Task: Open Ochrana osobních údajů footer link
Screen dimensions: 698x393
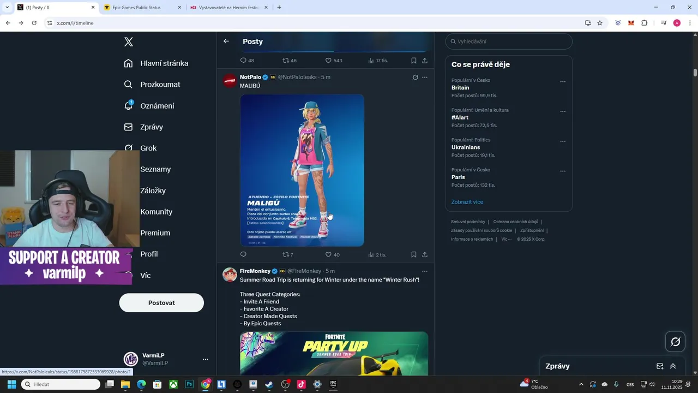Action: click(516, 222)
